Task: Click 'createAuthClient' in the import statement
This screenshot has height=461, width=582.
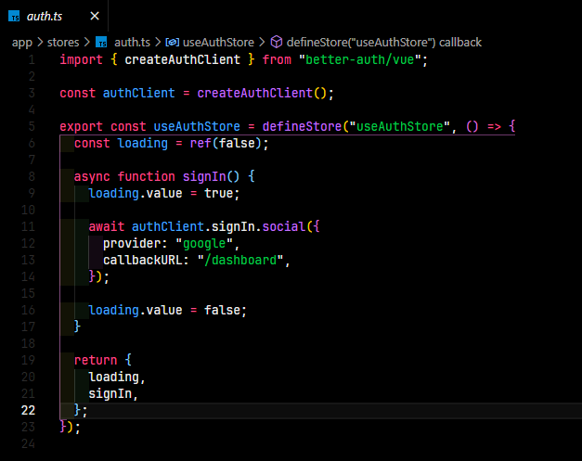Action: click(182, 59)
